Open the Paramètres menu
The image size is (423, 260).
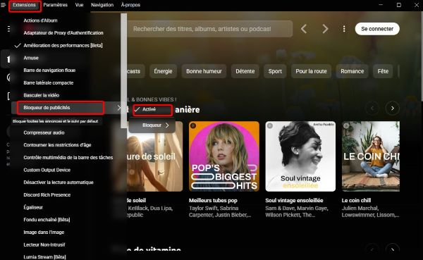click(x=55, y=5)
